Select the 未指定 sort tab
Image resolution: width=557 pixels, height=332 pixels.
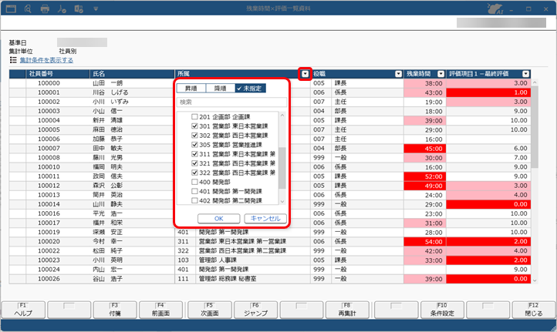click(250, 89)
